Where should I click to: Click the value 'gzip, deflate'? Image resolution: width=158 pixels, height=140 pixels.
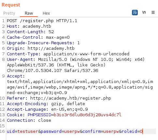point(68,104)
